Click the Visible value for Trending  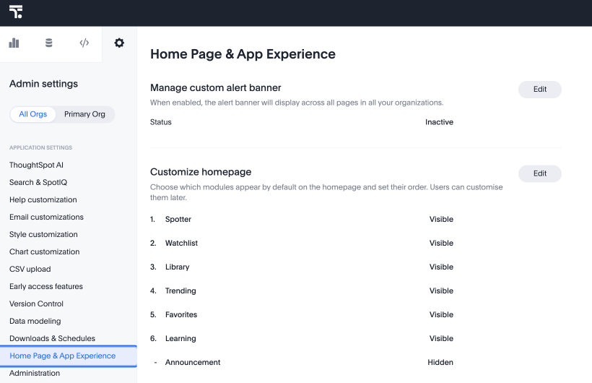tap(441, 291)
